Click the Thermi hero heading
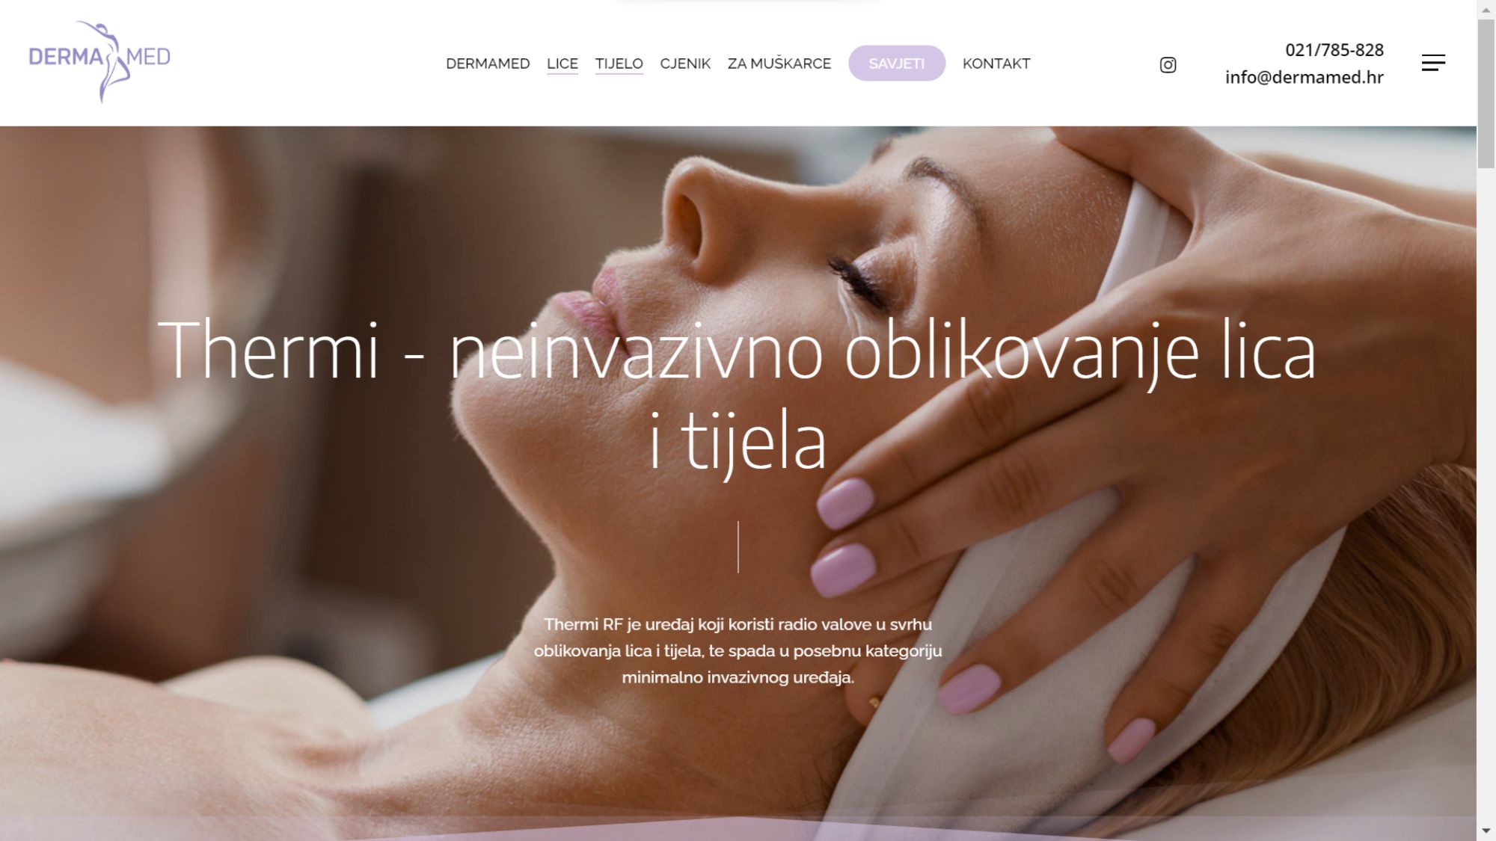Screen dimensions: 1496x841 (737, 394)
